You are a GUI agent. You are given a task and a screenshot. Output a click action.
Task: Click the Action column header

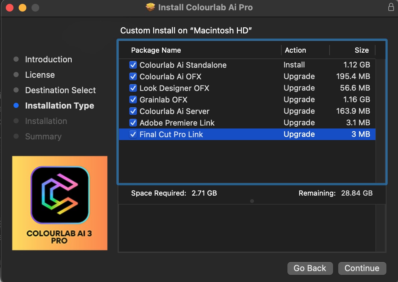295,50
